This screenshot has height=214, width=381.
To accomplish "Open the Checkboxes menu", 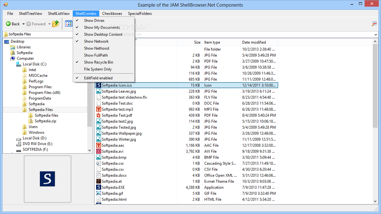I will (x=112, y=14).
